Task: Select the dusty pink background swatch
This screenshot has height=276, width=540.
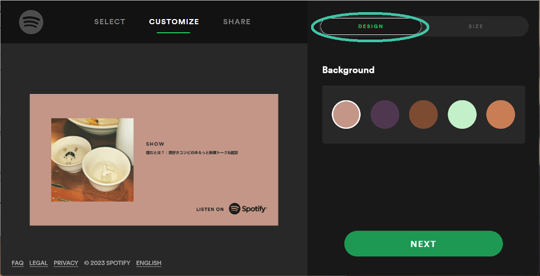Action: click(x=346, y=115)
